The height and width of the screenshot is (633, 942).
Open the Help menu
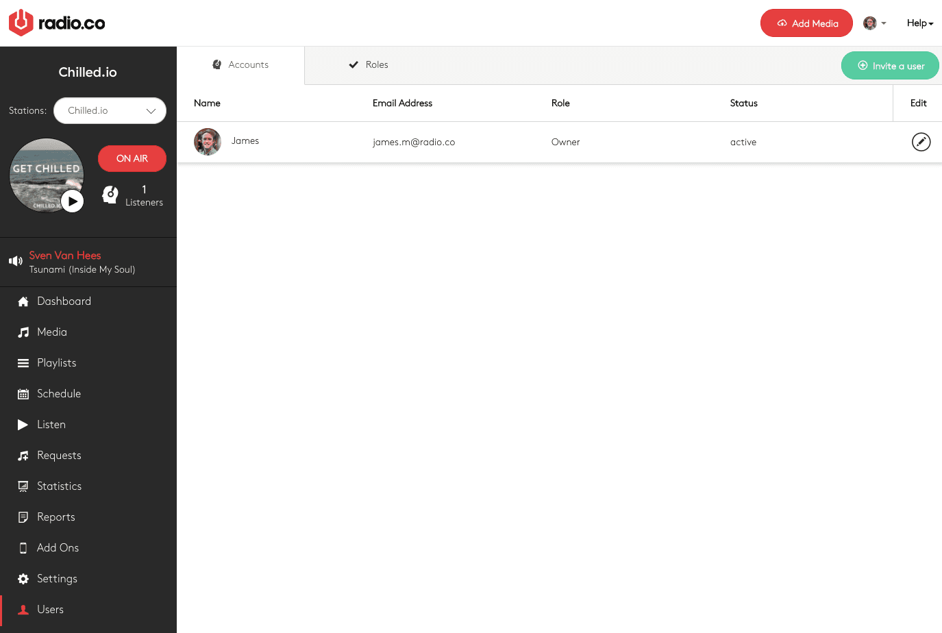click(x=919, y=23)
